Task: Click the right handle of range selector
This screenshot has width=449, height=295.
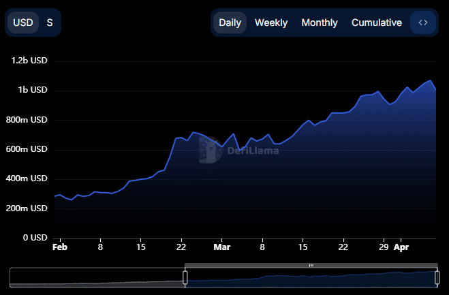Action: (x=437, y=277)
